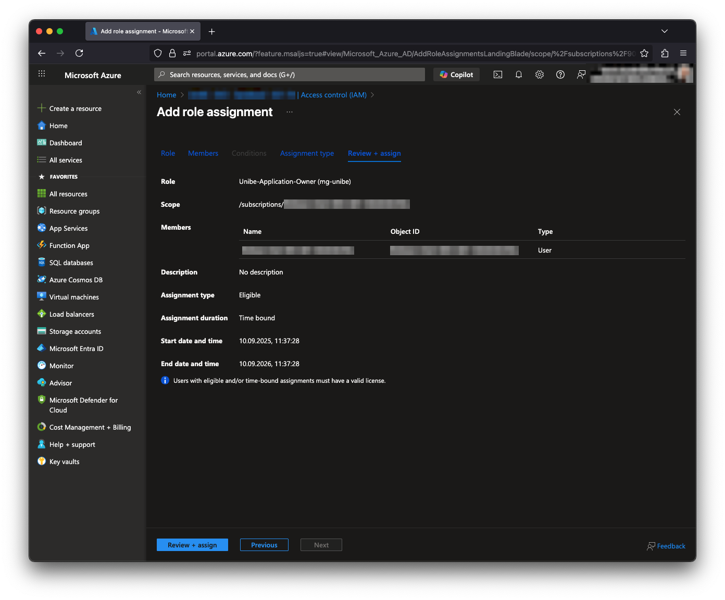Switch to the Assignment type tab
The height and width of the screenshot is (600, 725).
[307, 153]
